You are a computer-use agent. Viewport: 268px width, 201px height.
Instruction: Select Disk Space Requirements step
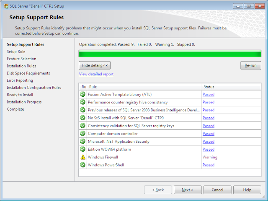[x=28, y=73]
